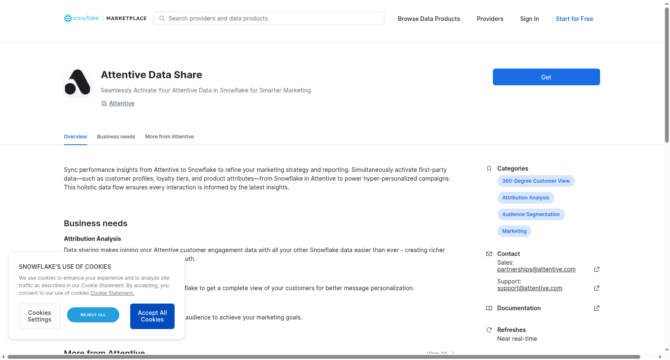
Task: Click Start for Free link
Action: pyautogui.click(x=574, y=19)
